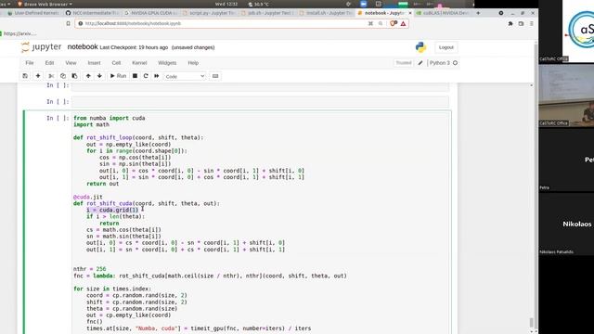
Task: Click the Brave rewards triangle icon
Action: pos(403,23)
